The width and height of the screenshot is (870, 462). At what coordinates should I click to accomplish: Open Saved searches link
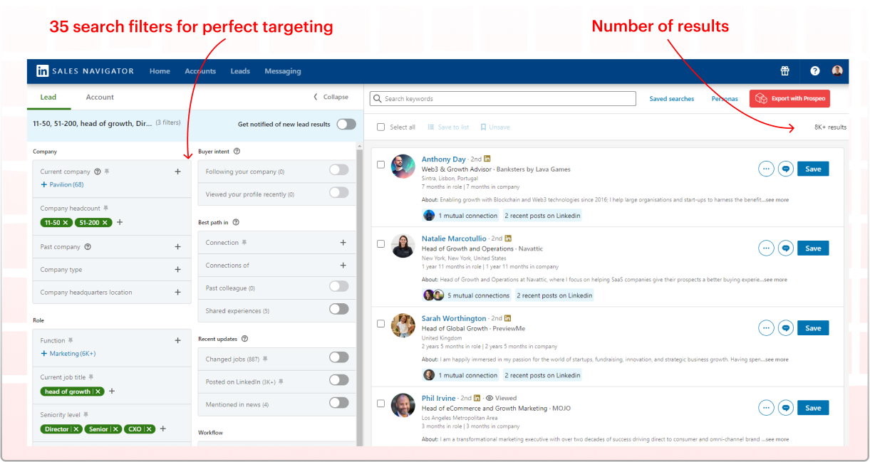pyautogui.click(x=672, y=99)
